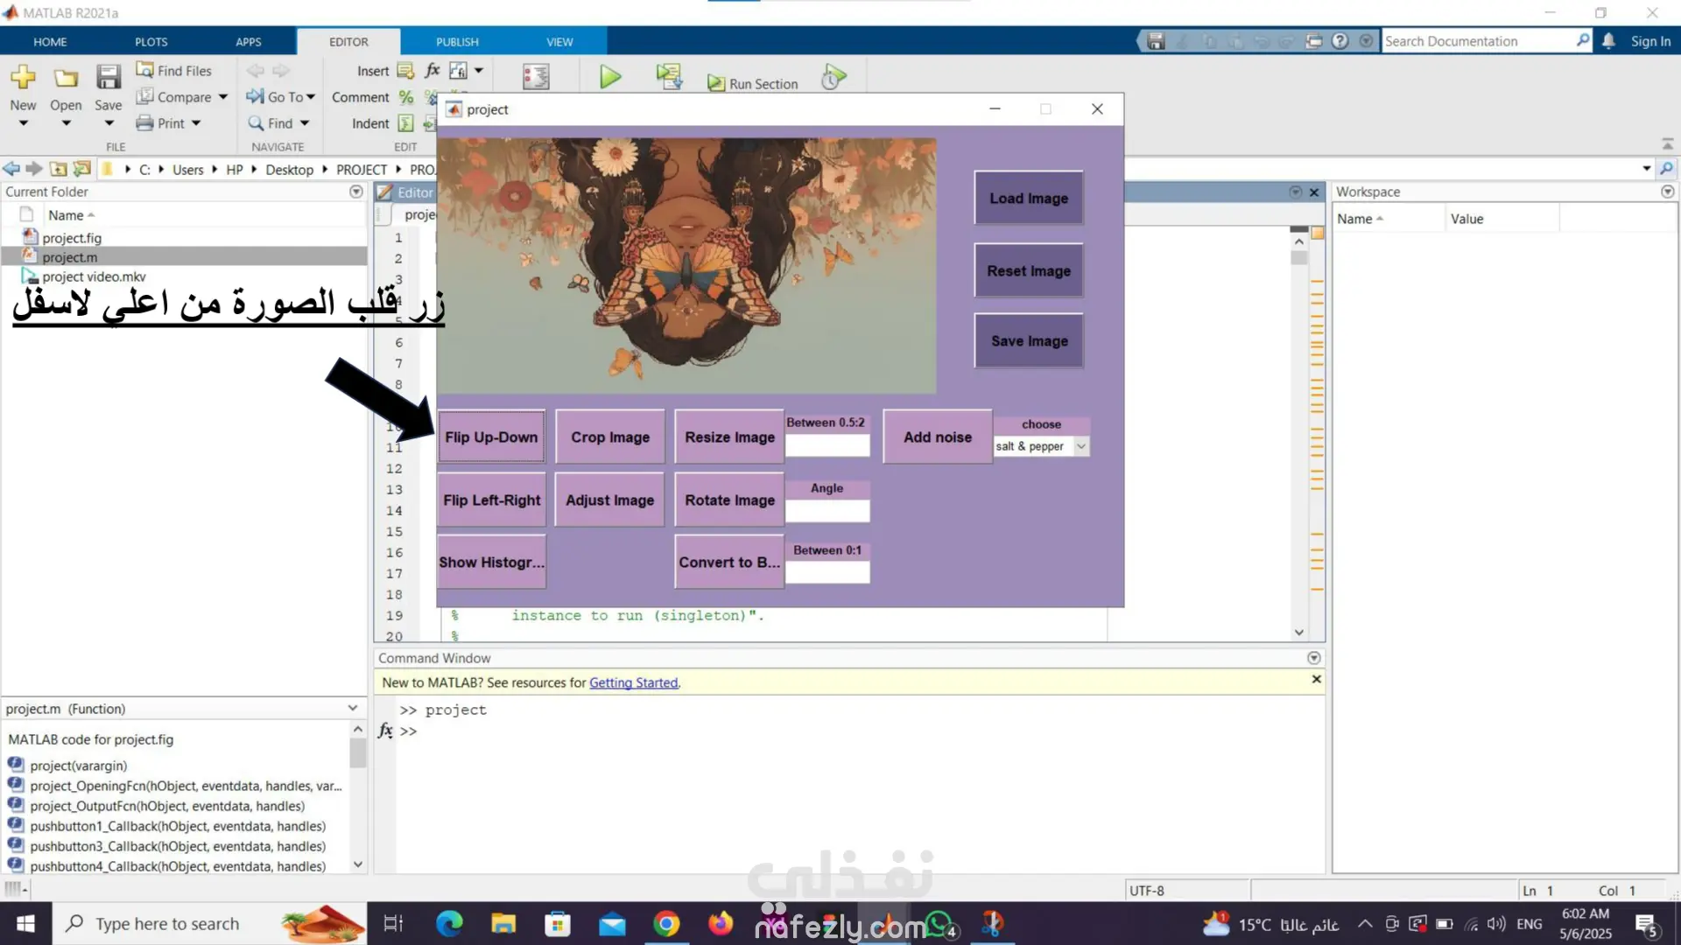Viewport: 1681px width, 945px height.
Task: Insert a function using the fx icon
Action: [432, 70]
